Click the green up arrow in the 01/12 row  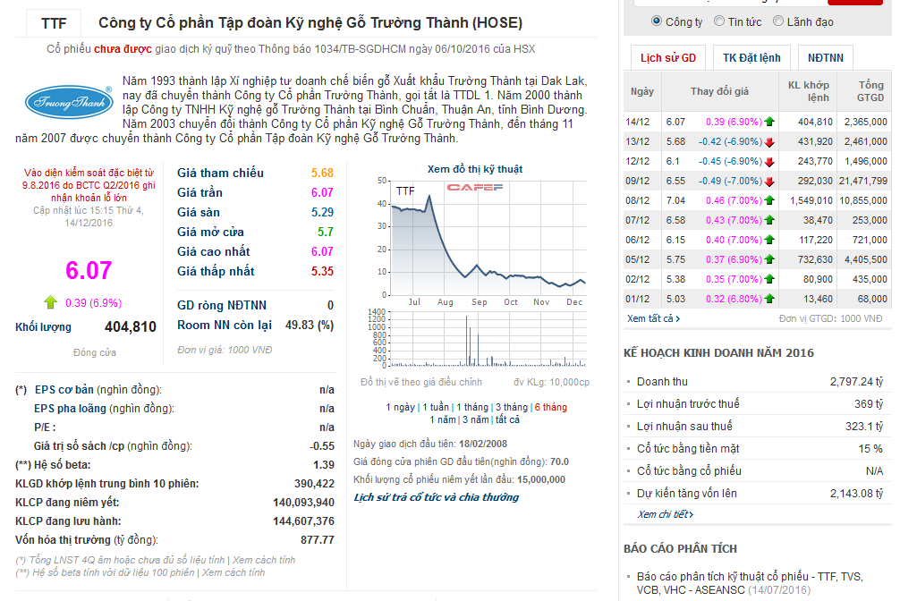pos(769,299)
